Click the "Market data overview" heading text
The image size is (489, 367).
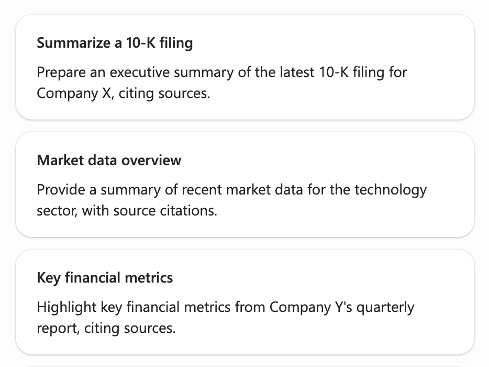[109, 160]
